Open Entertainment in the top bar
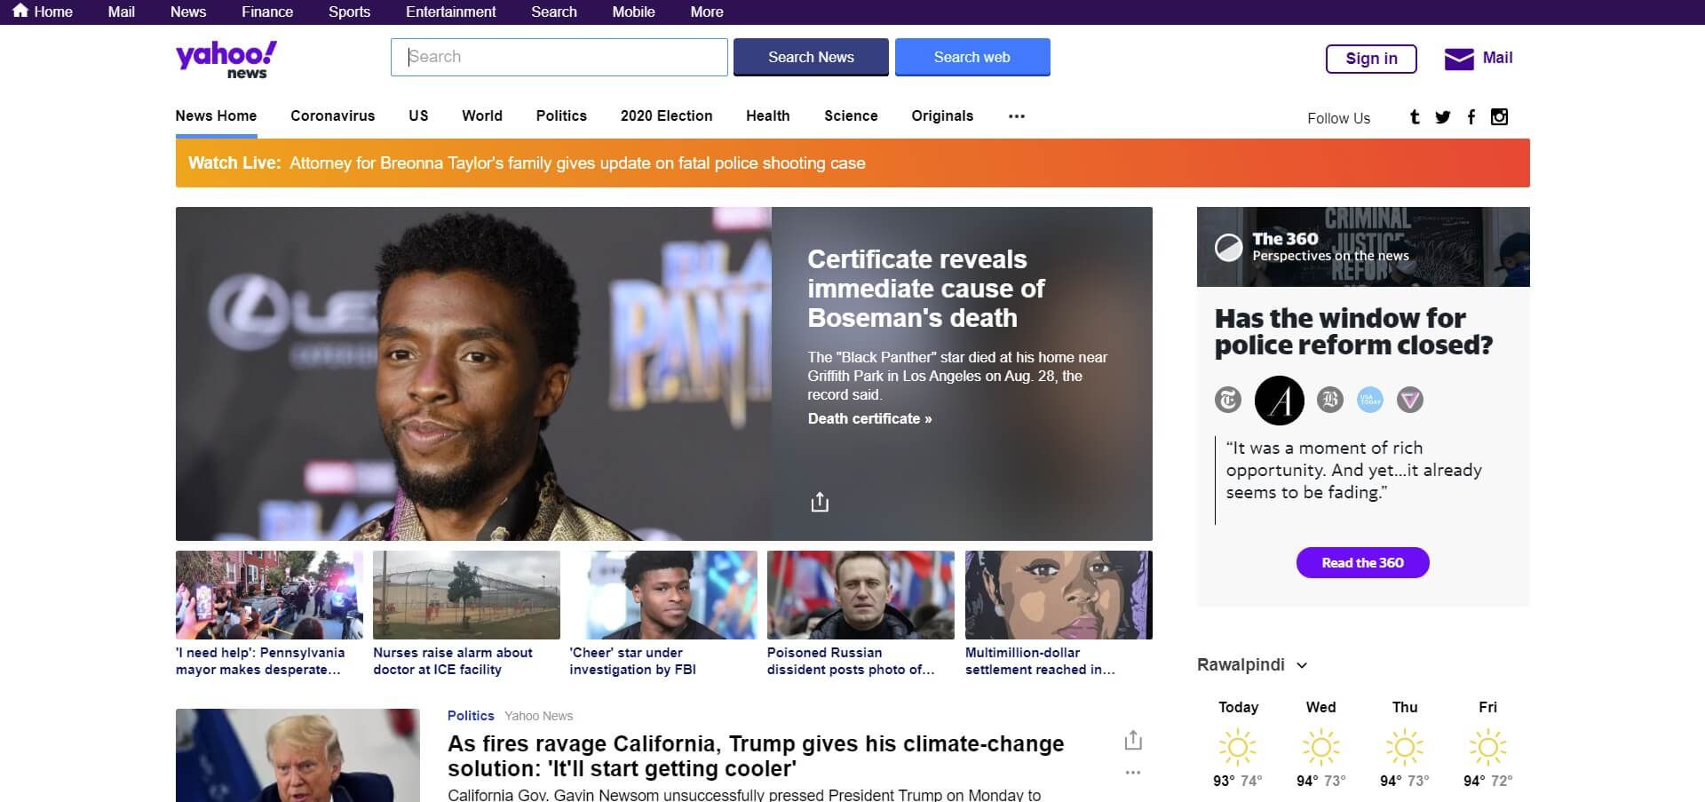Viewport: 1705px width, 802px height. [x=451, y=12]
